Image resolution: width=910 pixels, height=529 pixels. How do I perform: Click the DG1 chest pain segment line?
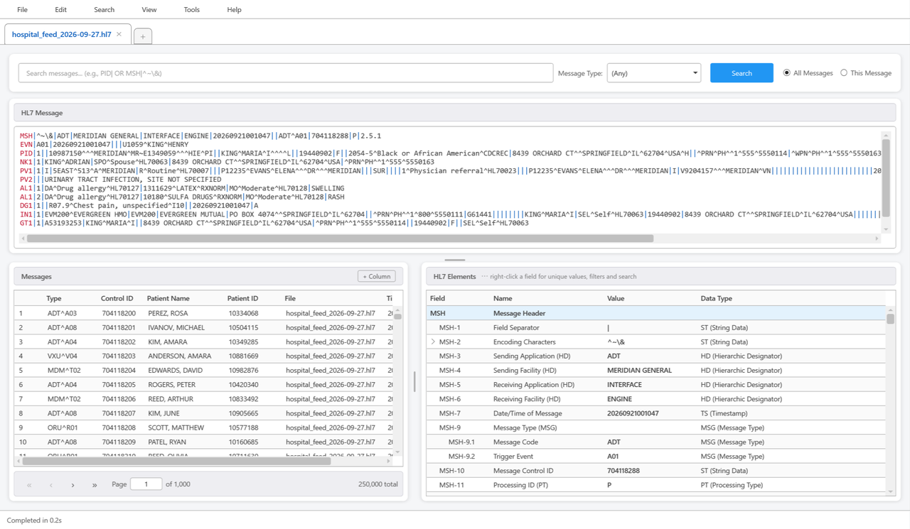click(139, 205)
